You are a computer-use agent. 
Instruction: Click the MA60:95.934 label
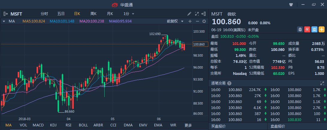(x=120, y=21)
